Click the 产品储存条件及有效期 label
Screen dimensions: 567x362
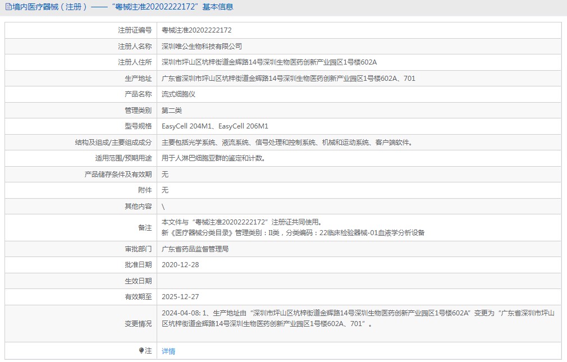pos(118,175)
